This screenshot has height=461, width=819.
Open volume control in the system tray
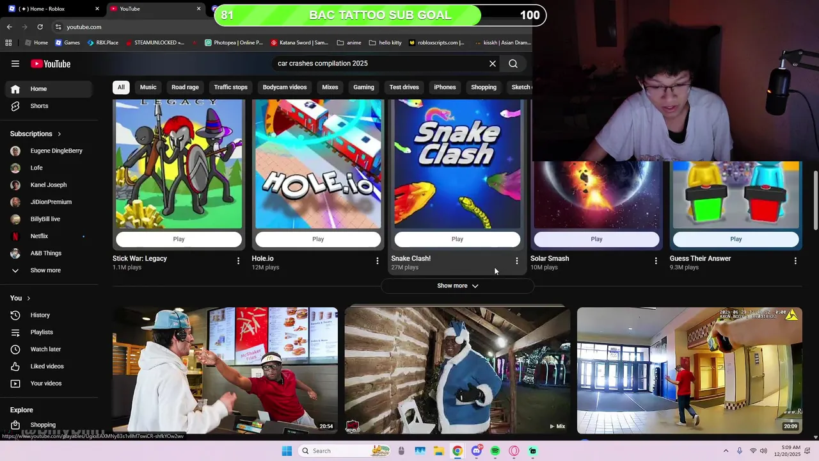(763, 451)
